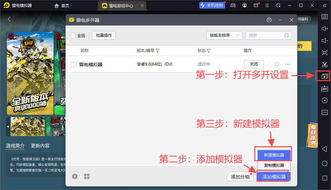Select the 游戏简介 tab

coord(15,146)
